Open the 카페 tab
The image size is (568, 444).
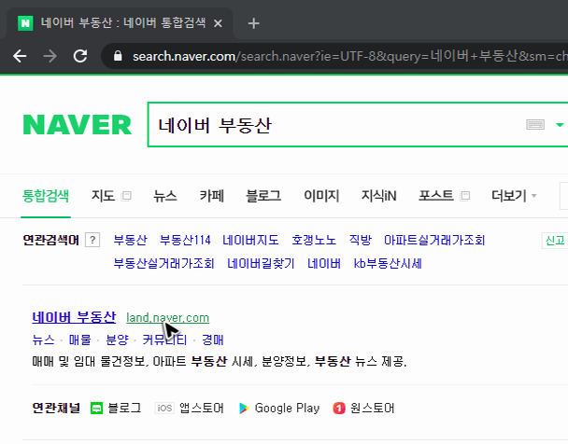tap(212, 196)
